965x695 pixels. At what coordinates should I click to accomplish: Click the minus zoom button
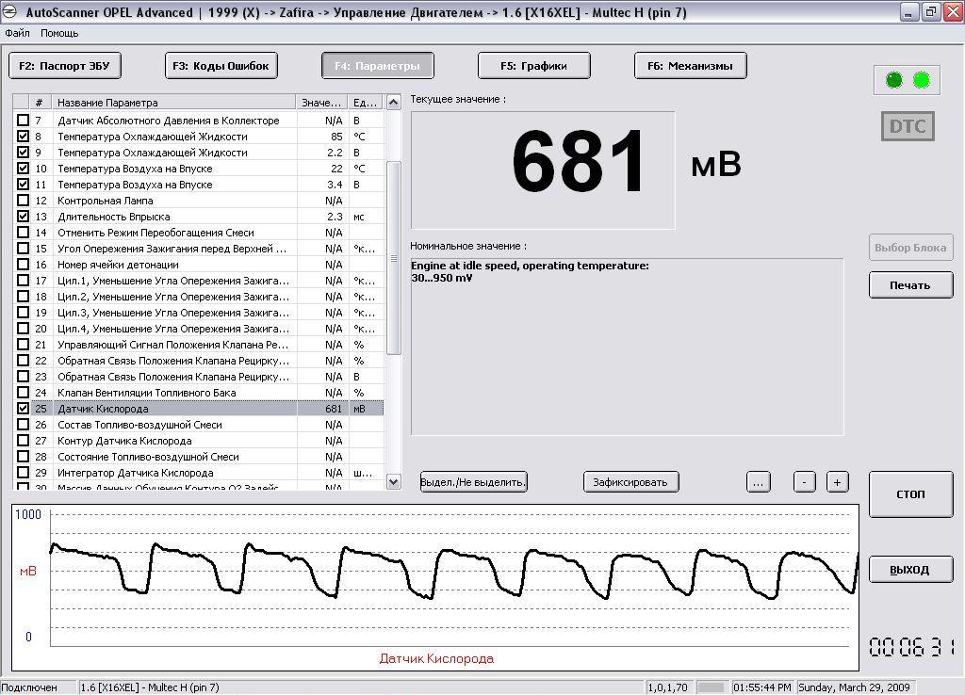804,481
